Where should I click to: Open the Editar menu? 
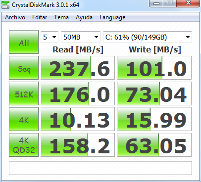[x=40, y=17]
